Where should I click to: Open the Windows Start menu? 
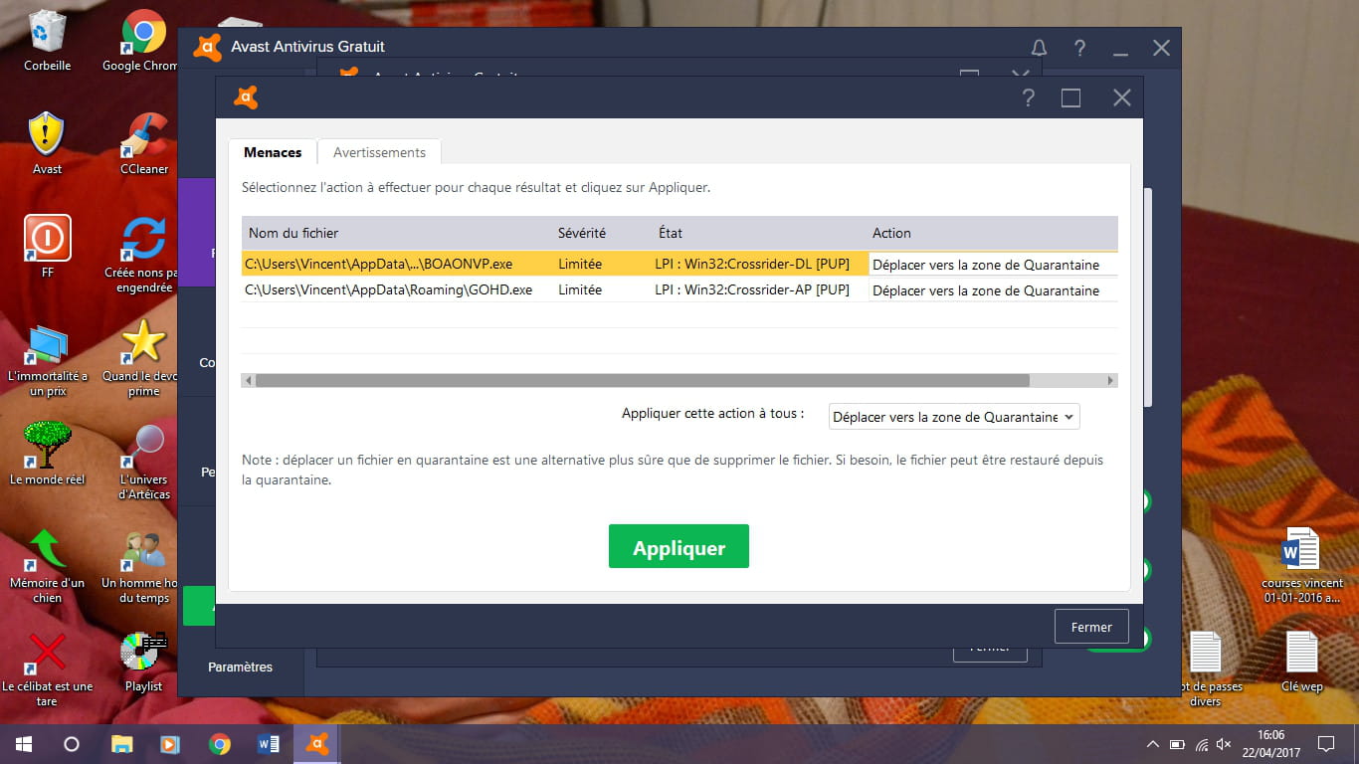[x=24, y=743]
